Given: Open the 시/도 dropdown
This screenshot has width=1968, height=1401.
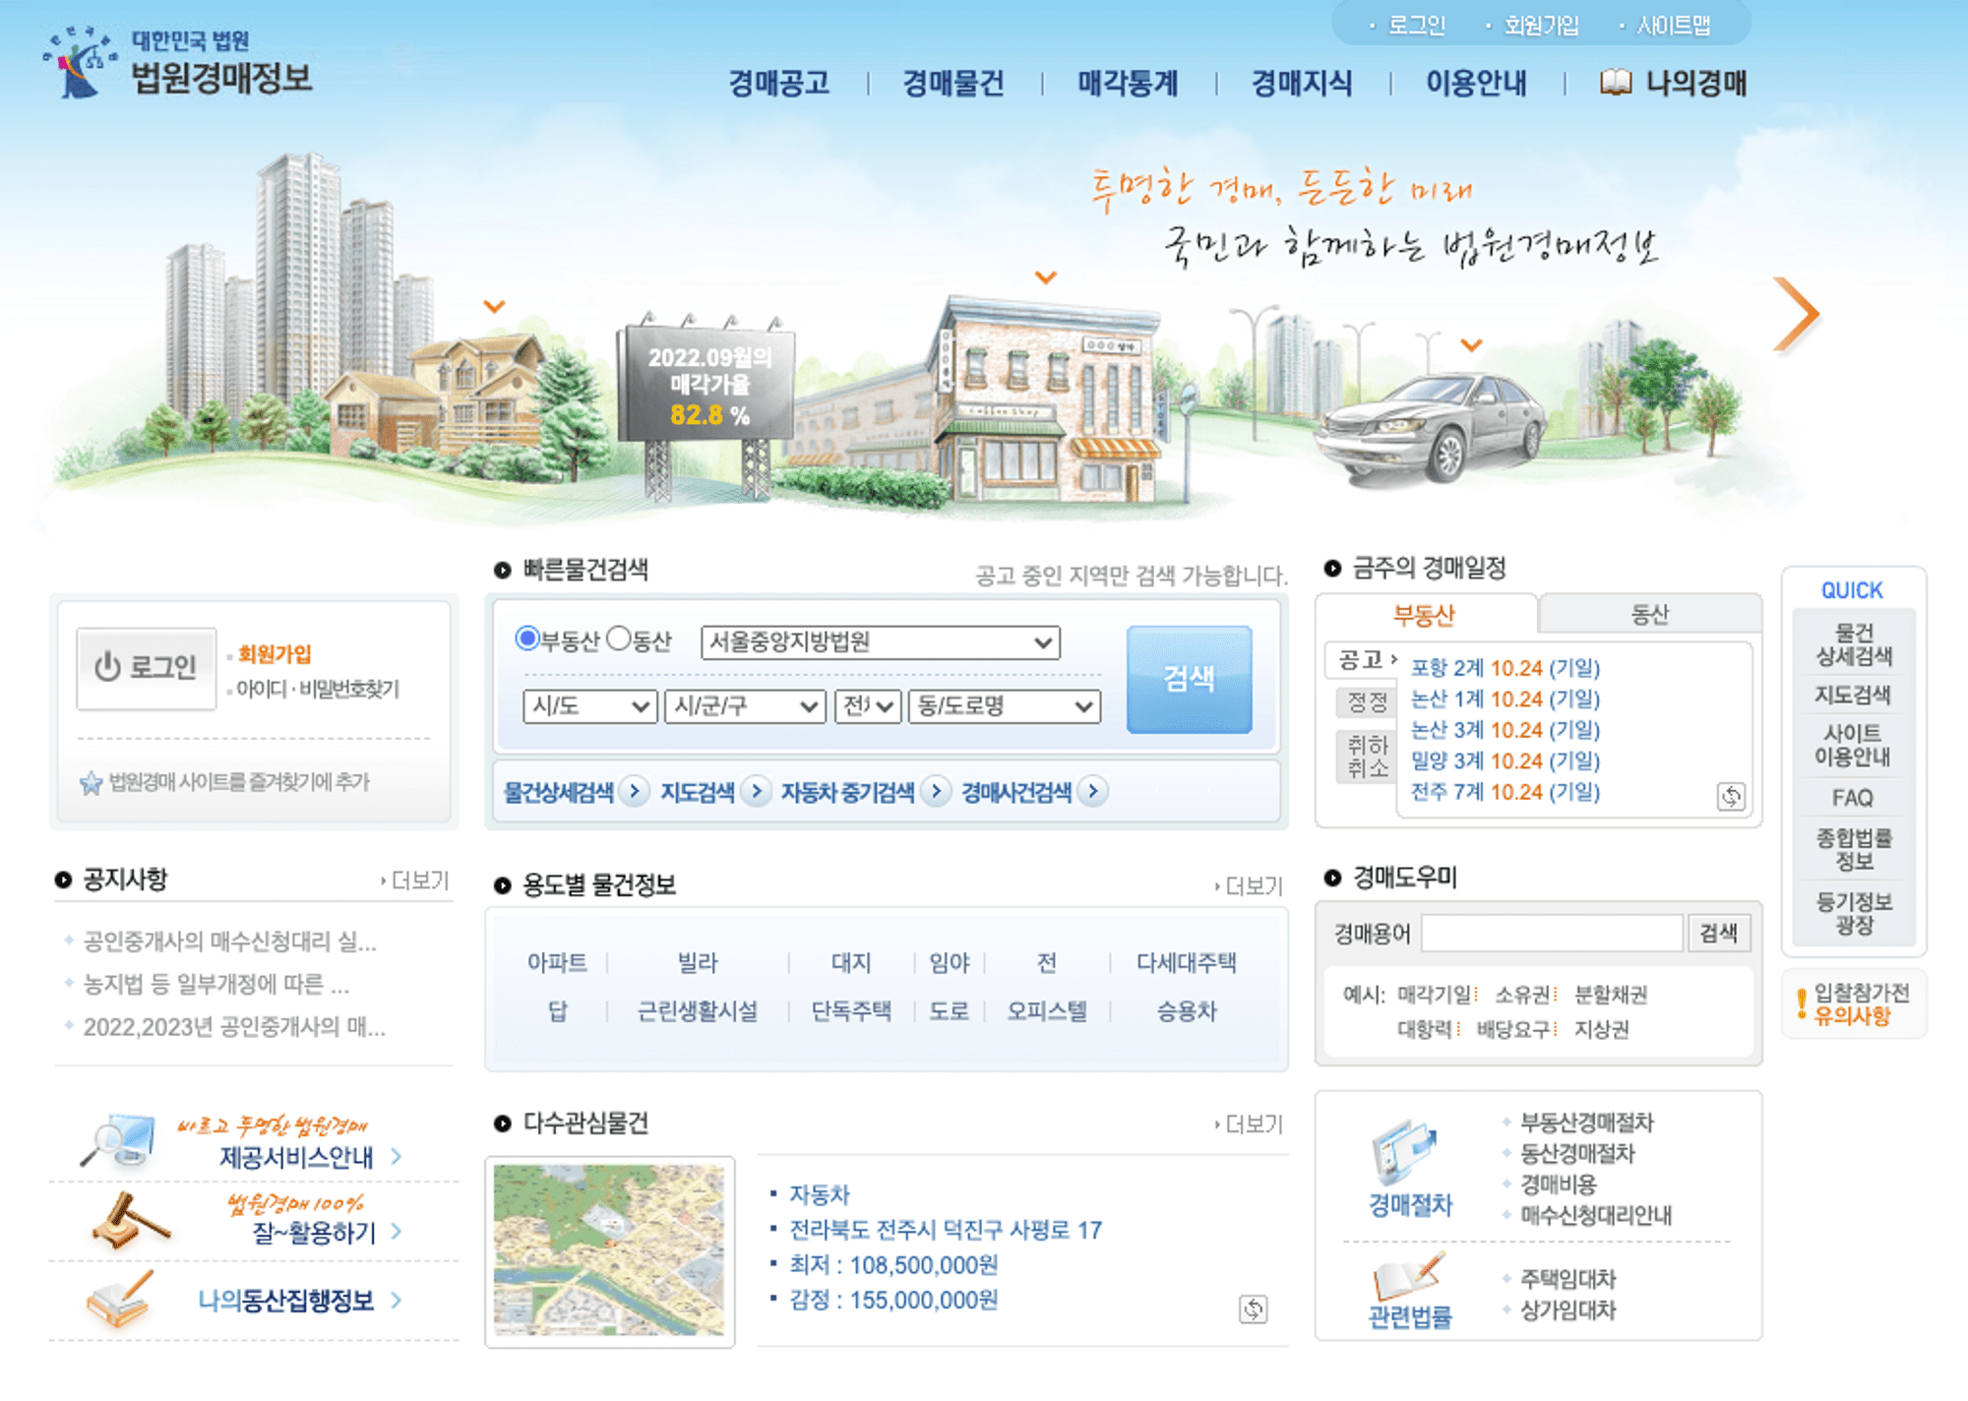Looking at the screenshot, I should pos(589,706).
